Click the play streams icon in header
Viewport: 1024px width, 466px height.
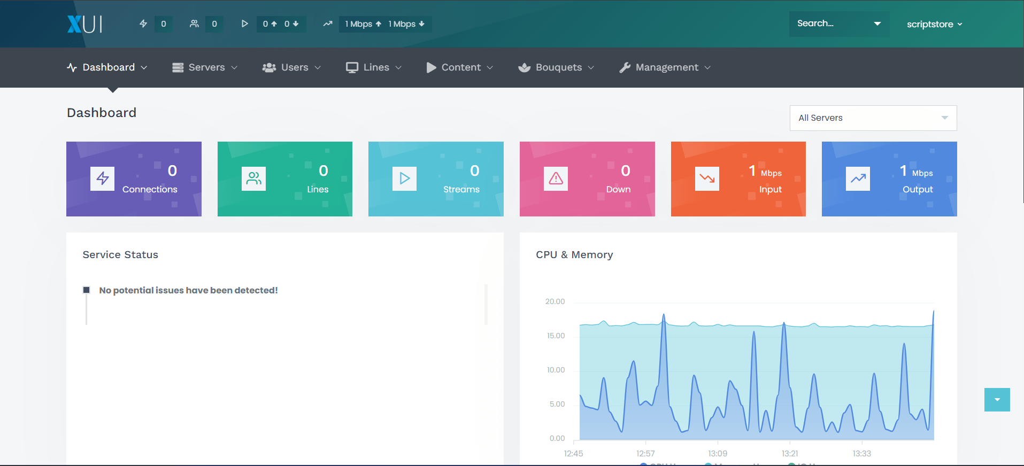coord(244,24)
